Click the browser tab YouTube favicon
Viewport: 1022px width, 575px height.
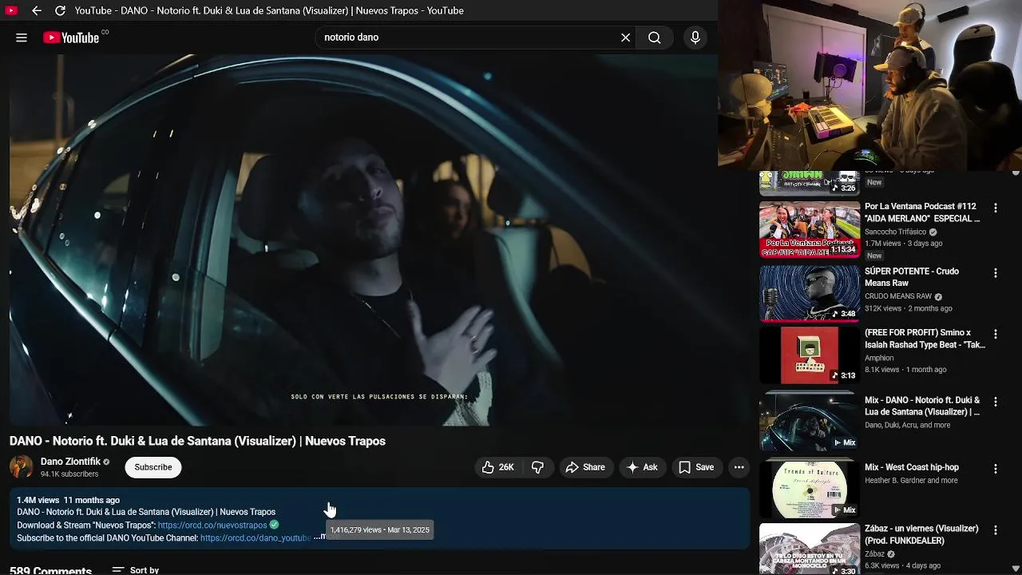(x=11, y=10)
